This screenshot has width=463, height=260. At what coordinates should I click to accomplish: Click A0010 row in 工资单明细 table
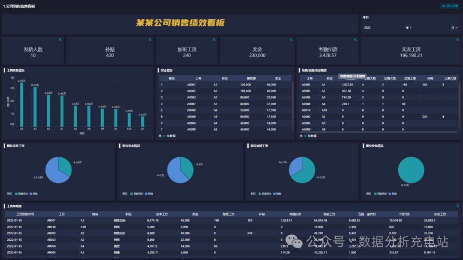(x=232, y=227)
